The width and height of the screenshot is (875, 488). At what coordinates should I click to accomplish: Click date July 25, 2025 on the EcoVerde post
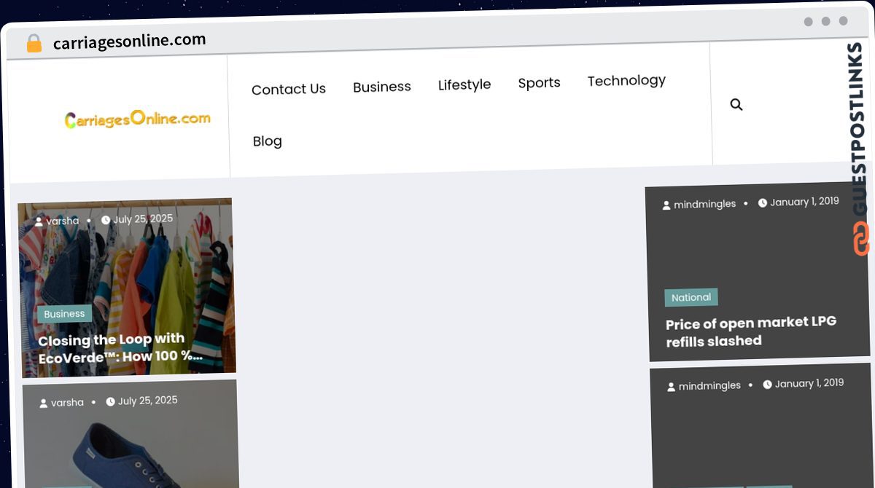pyautogui.click(x=143, y=219)
